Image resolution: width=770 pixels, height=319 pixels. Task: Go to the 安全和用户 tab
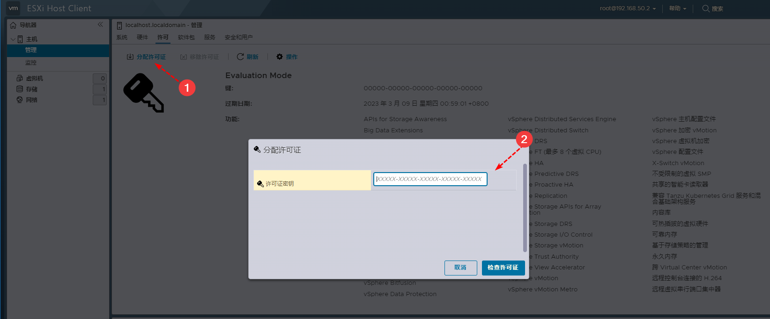coord(239,37)
